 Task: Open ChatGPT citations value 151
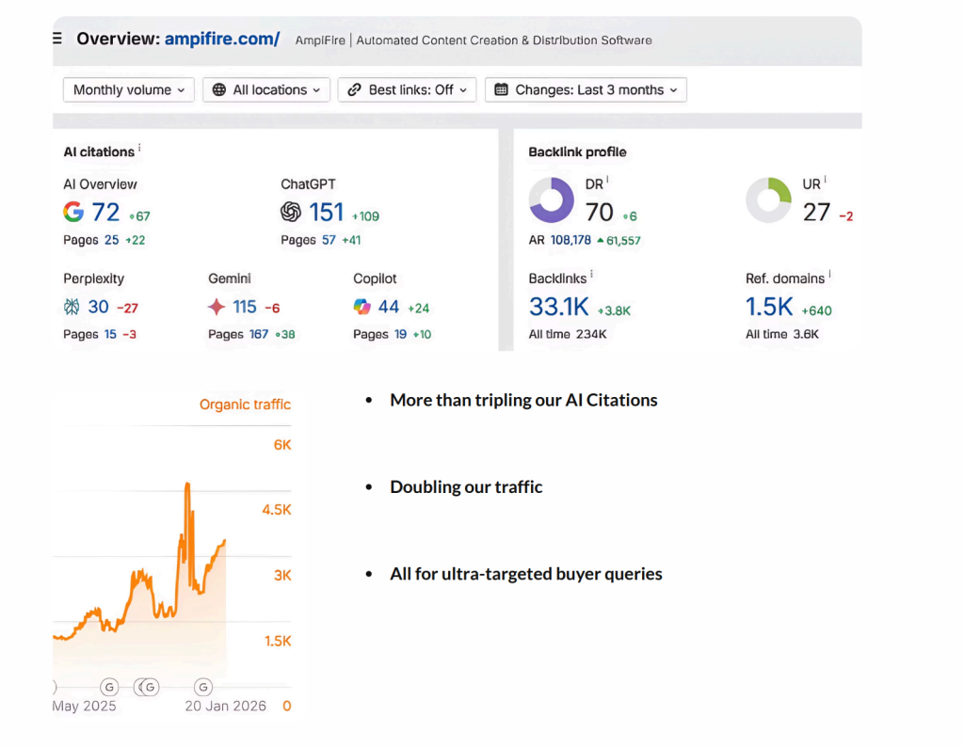327,213
